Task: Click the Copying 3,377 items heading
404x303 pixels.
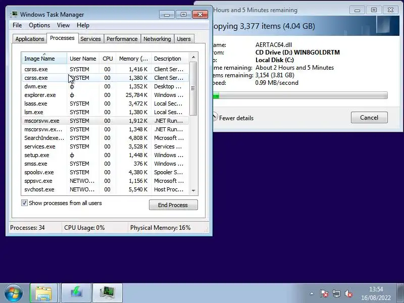Action: [x=264, y=26]
